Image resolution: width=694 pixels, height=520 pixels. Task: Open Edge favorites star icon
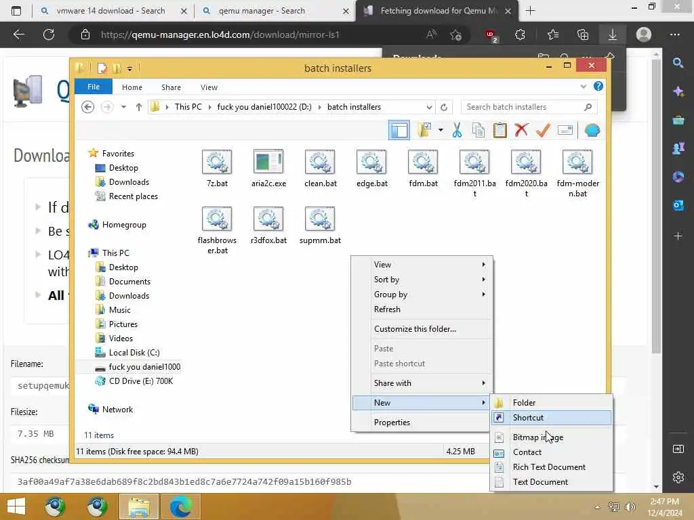[552, 35]
